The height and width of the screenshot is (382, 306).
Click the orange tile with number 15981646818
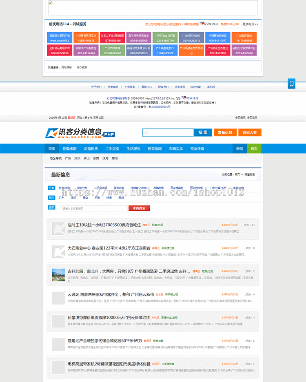pyautogui.click(x=86, y=38)
